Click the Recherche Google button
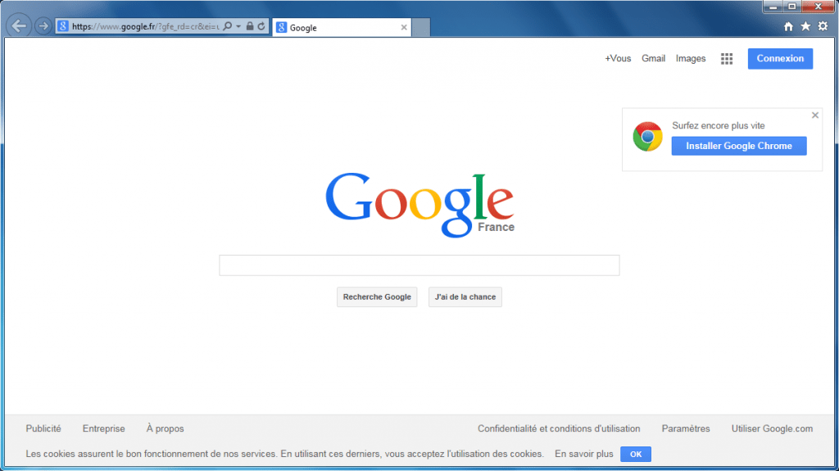This screenshot has height=471, width=839. 377,297
